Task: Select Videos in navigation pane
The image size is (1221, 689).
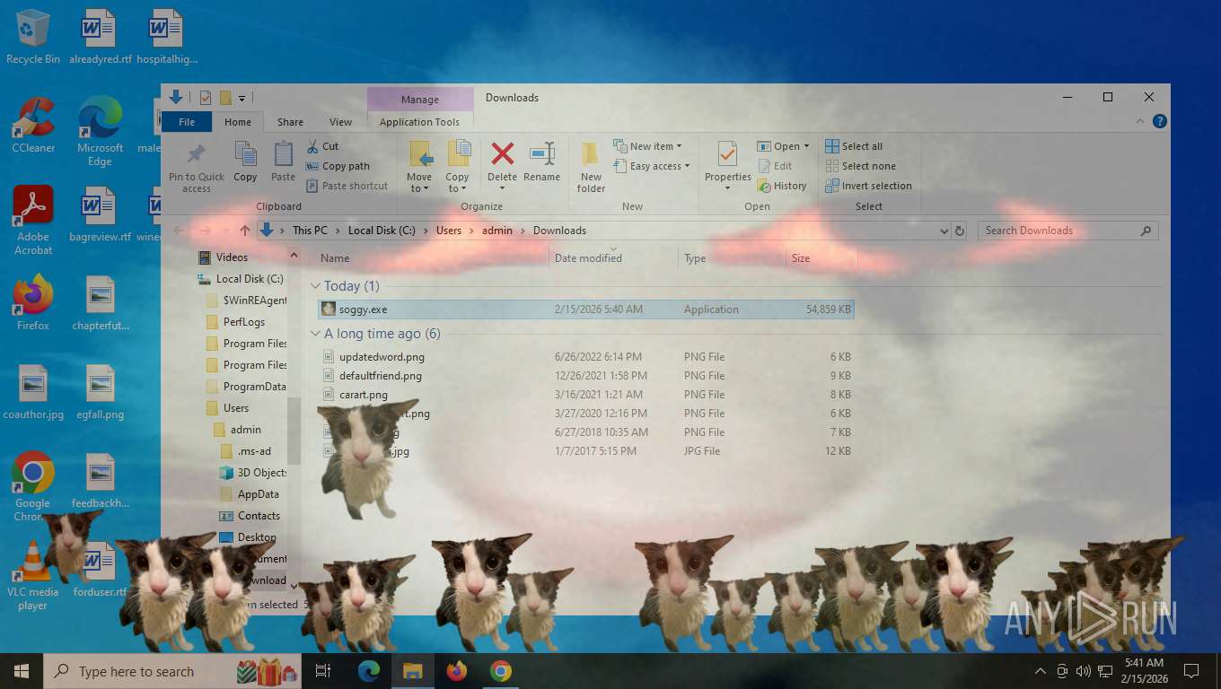Action: click(x=232, y=257)
